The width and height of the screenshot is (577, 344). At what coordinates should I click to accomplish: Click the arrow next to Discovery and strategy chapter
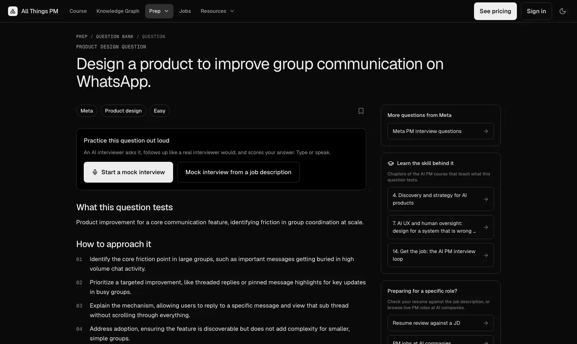(486, 199)
